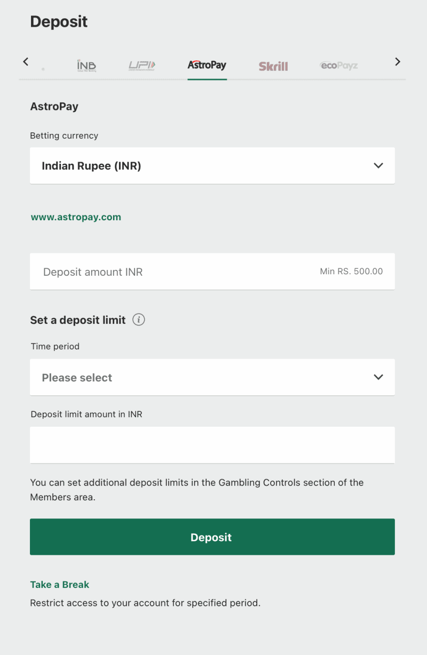Click the chevron in the Betting currency box
The height and width of the screenshot is (655, 427).
click(x=378, y=165)
